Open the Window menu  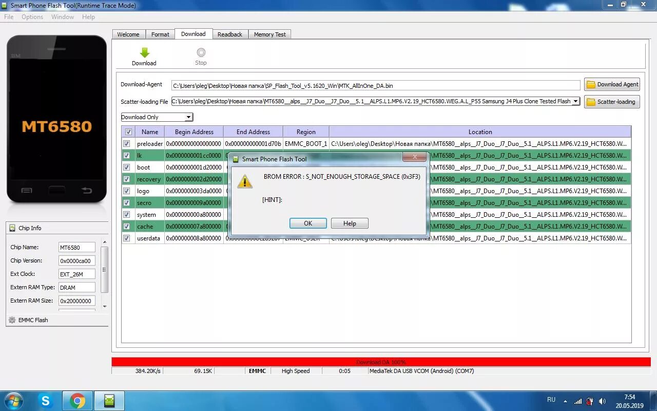[x=63, y=17]
